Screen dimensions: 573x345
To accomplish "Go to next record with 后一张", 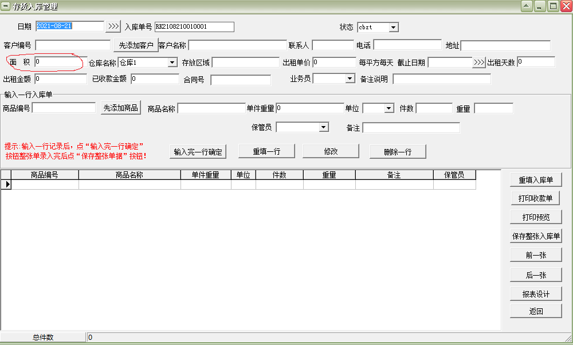I will pyautogui.click(x=536, y=275).
